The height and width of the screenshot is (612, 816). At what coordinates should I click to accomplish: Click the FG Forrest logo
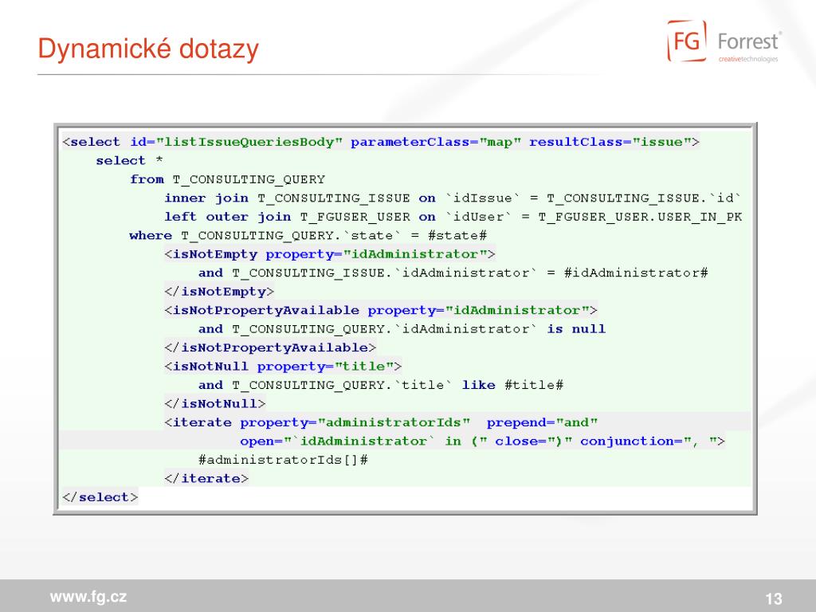pyautogui.click(x=724, y=41)
